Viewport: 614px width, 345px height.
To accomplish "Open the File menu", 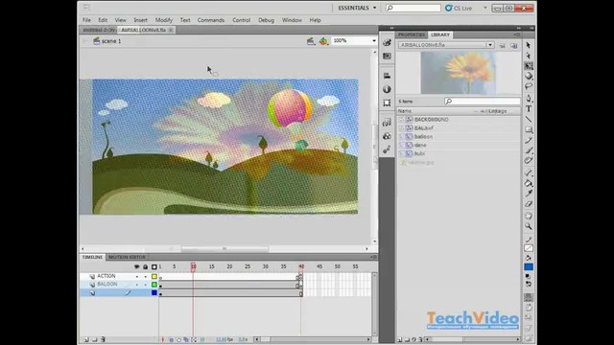I will (86, 20).
